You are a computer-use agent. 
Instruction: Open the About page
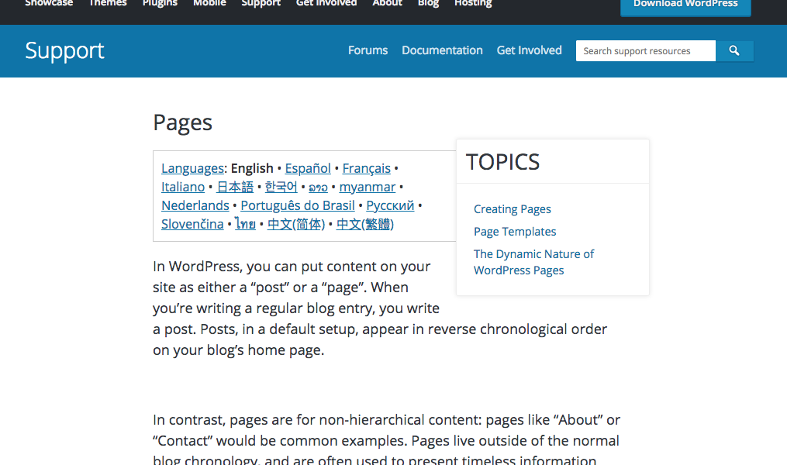pyautogui.click(x=387, y=3)
